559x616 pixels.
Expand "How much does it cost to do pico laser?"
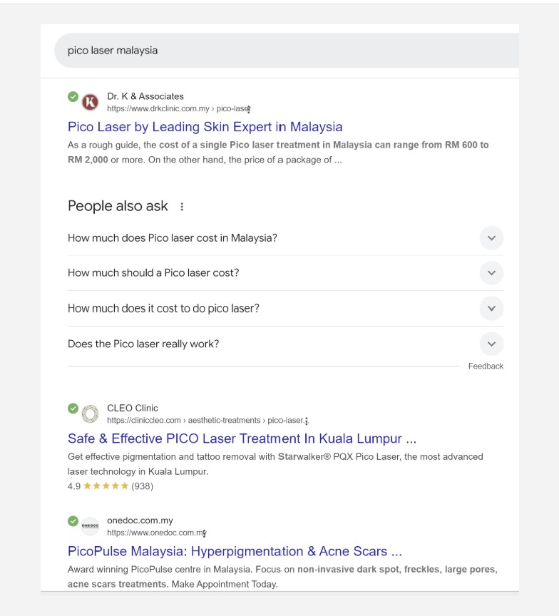(491, 309)
